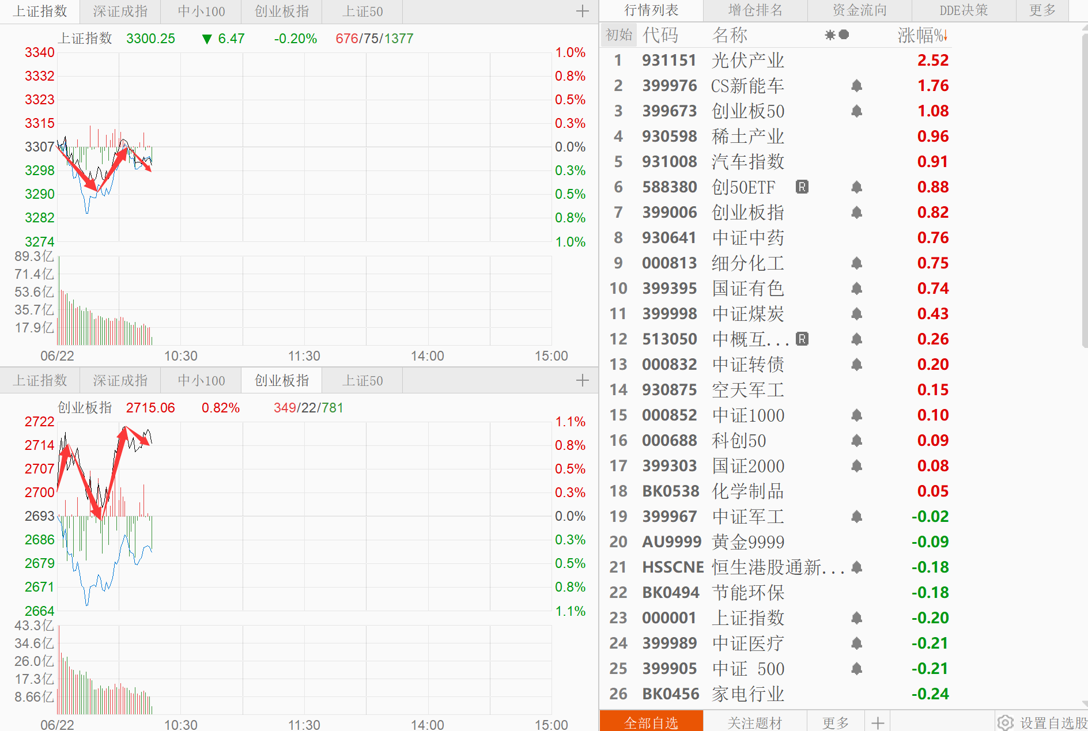The height and width of the screenshot is (731, 1088).
Task: Select the 创业板指 tab of the lower chart
Action: coord(282,381)
